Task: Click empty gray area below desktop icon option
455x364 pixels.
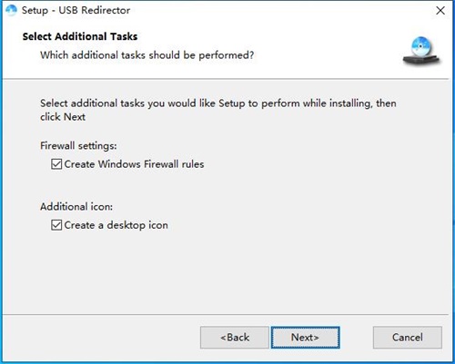Action: (x=226, y=272)
